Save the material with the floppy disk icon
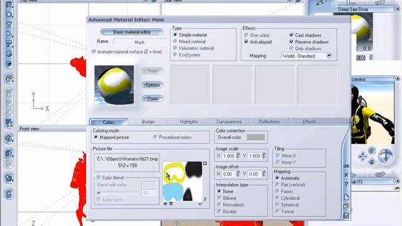Viewport: 402px width, 226px height. pyautogui.click(x=346, y=215)
